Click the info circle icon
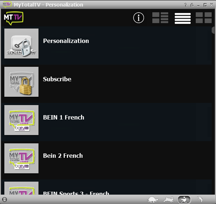This screenshot has width=216, height=204. (139, 18)
